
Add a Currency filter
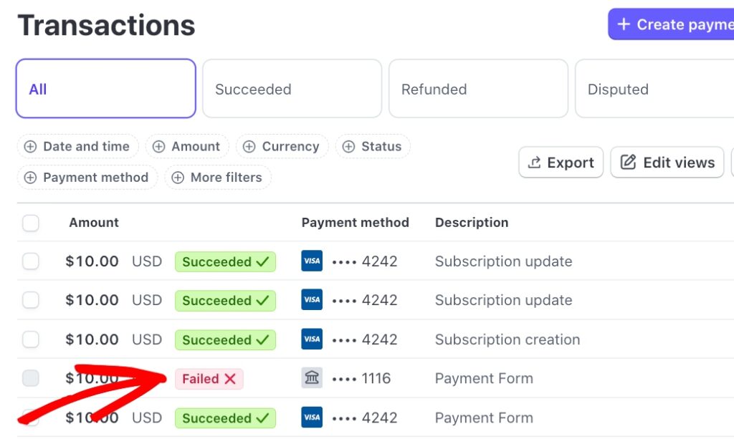281,146
